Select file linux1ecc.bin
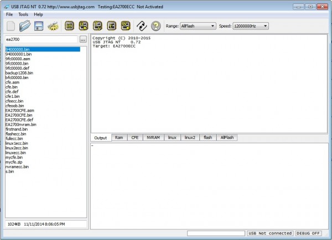The image size is (332, 240). coord(17,143)
